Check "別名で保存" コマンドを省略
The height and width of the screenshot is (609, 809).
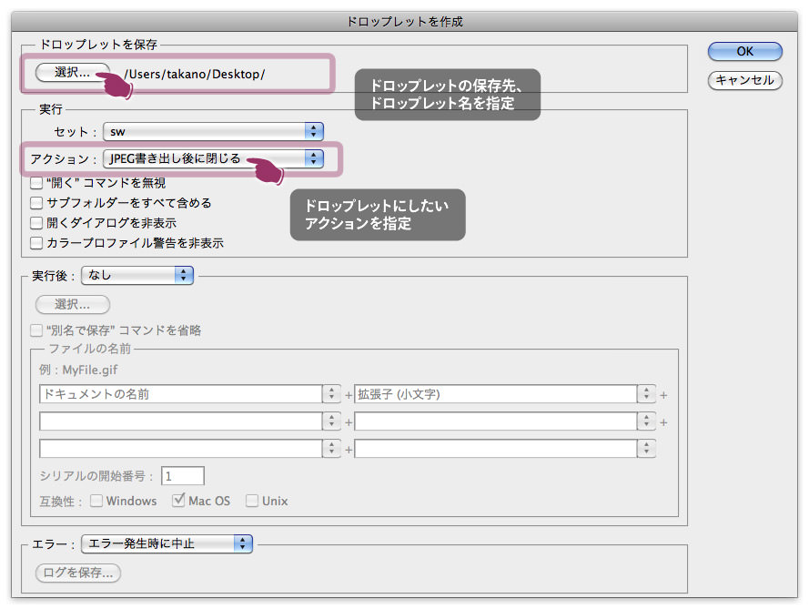coord(36,330)
